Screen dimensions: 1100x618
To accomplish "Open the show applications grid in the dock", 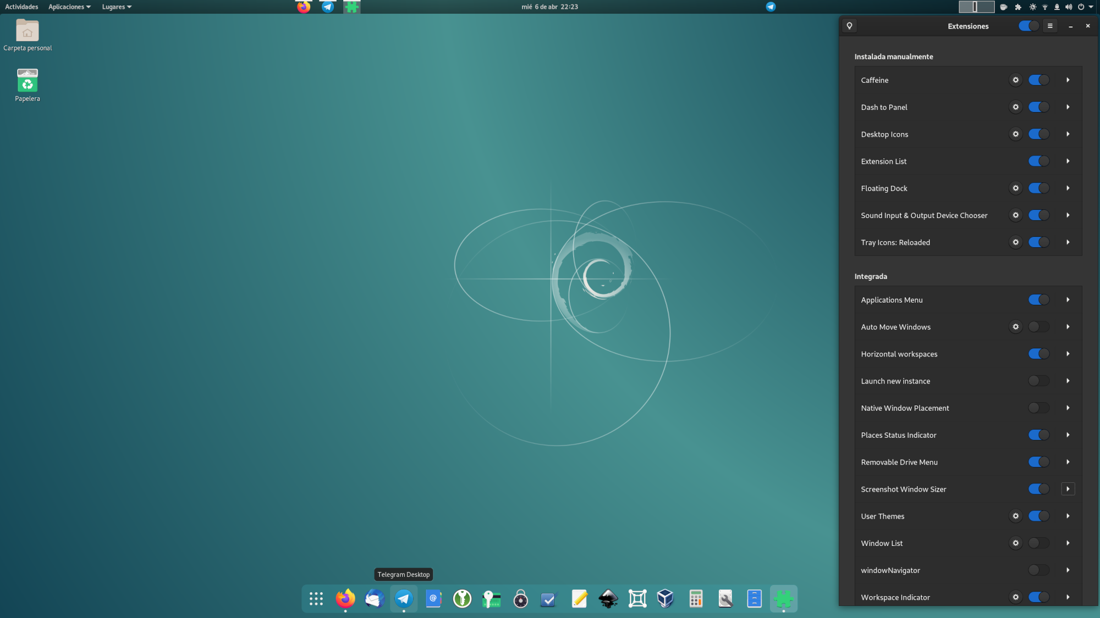I will pos(316,599).
